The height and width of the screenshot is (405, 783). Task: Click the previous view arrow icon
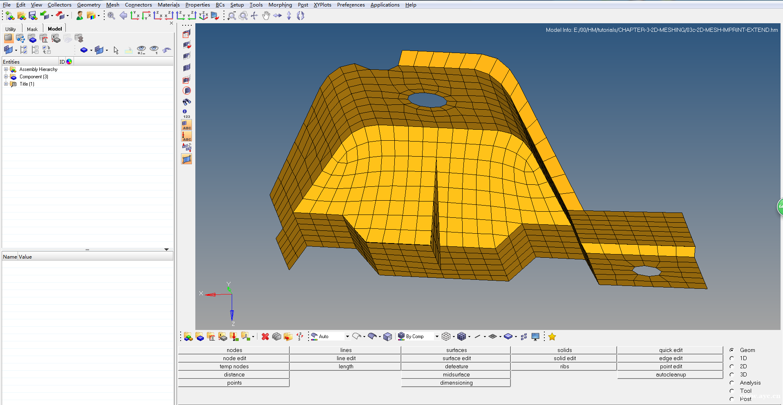pos(123,16)
